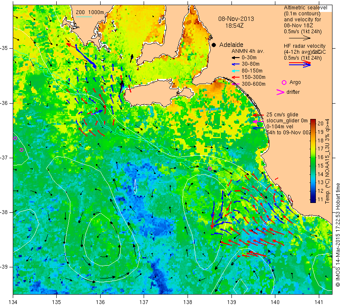Click the Altimetric sealevel legend text
The height and width of the screenshot is (307, 341).
[x=305, y=8]
